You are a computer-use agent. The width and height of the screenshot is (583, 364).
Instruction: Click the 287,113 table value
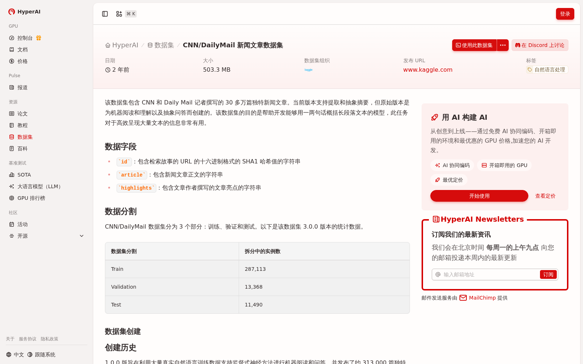point(255,269)
